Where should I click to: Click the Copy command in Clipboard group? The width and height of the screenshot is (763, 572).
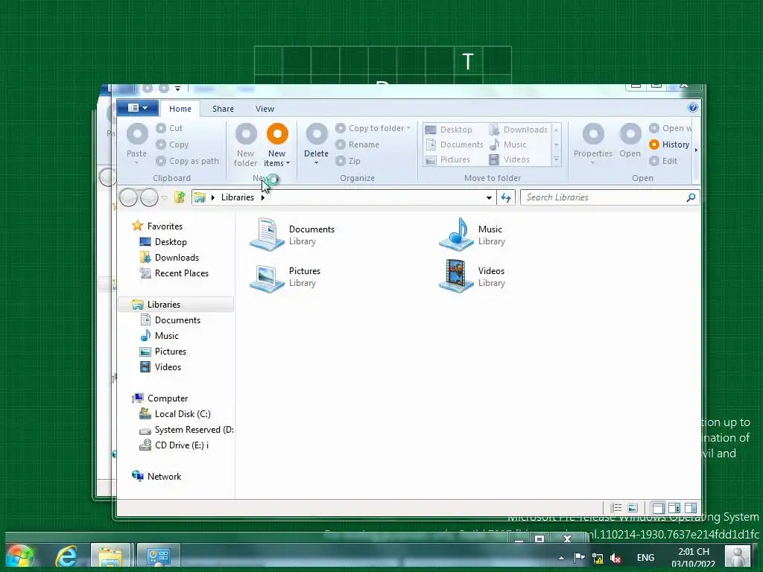172,144
